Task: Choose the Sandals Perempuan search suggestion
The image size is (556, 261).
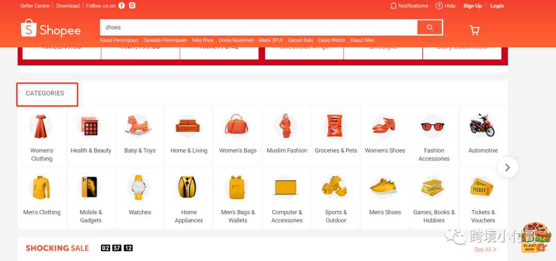Action: [165, 40]
